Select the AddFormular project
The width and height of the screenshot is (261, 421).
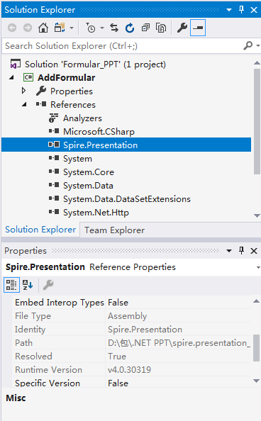pyautogui.click(x=67, y=77)
